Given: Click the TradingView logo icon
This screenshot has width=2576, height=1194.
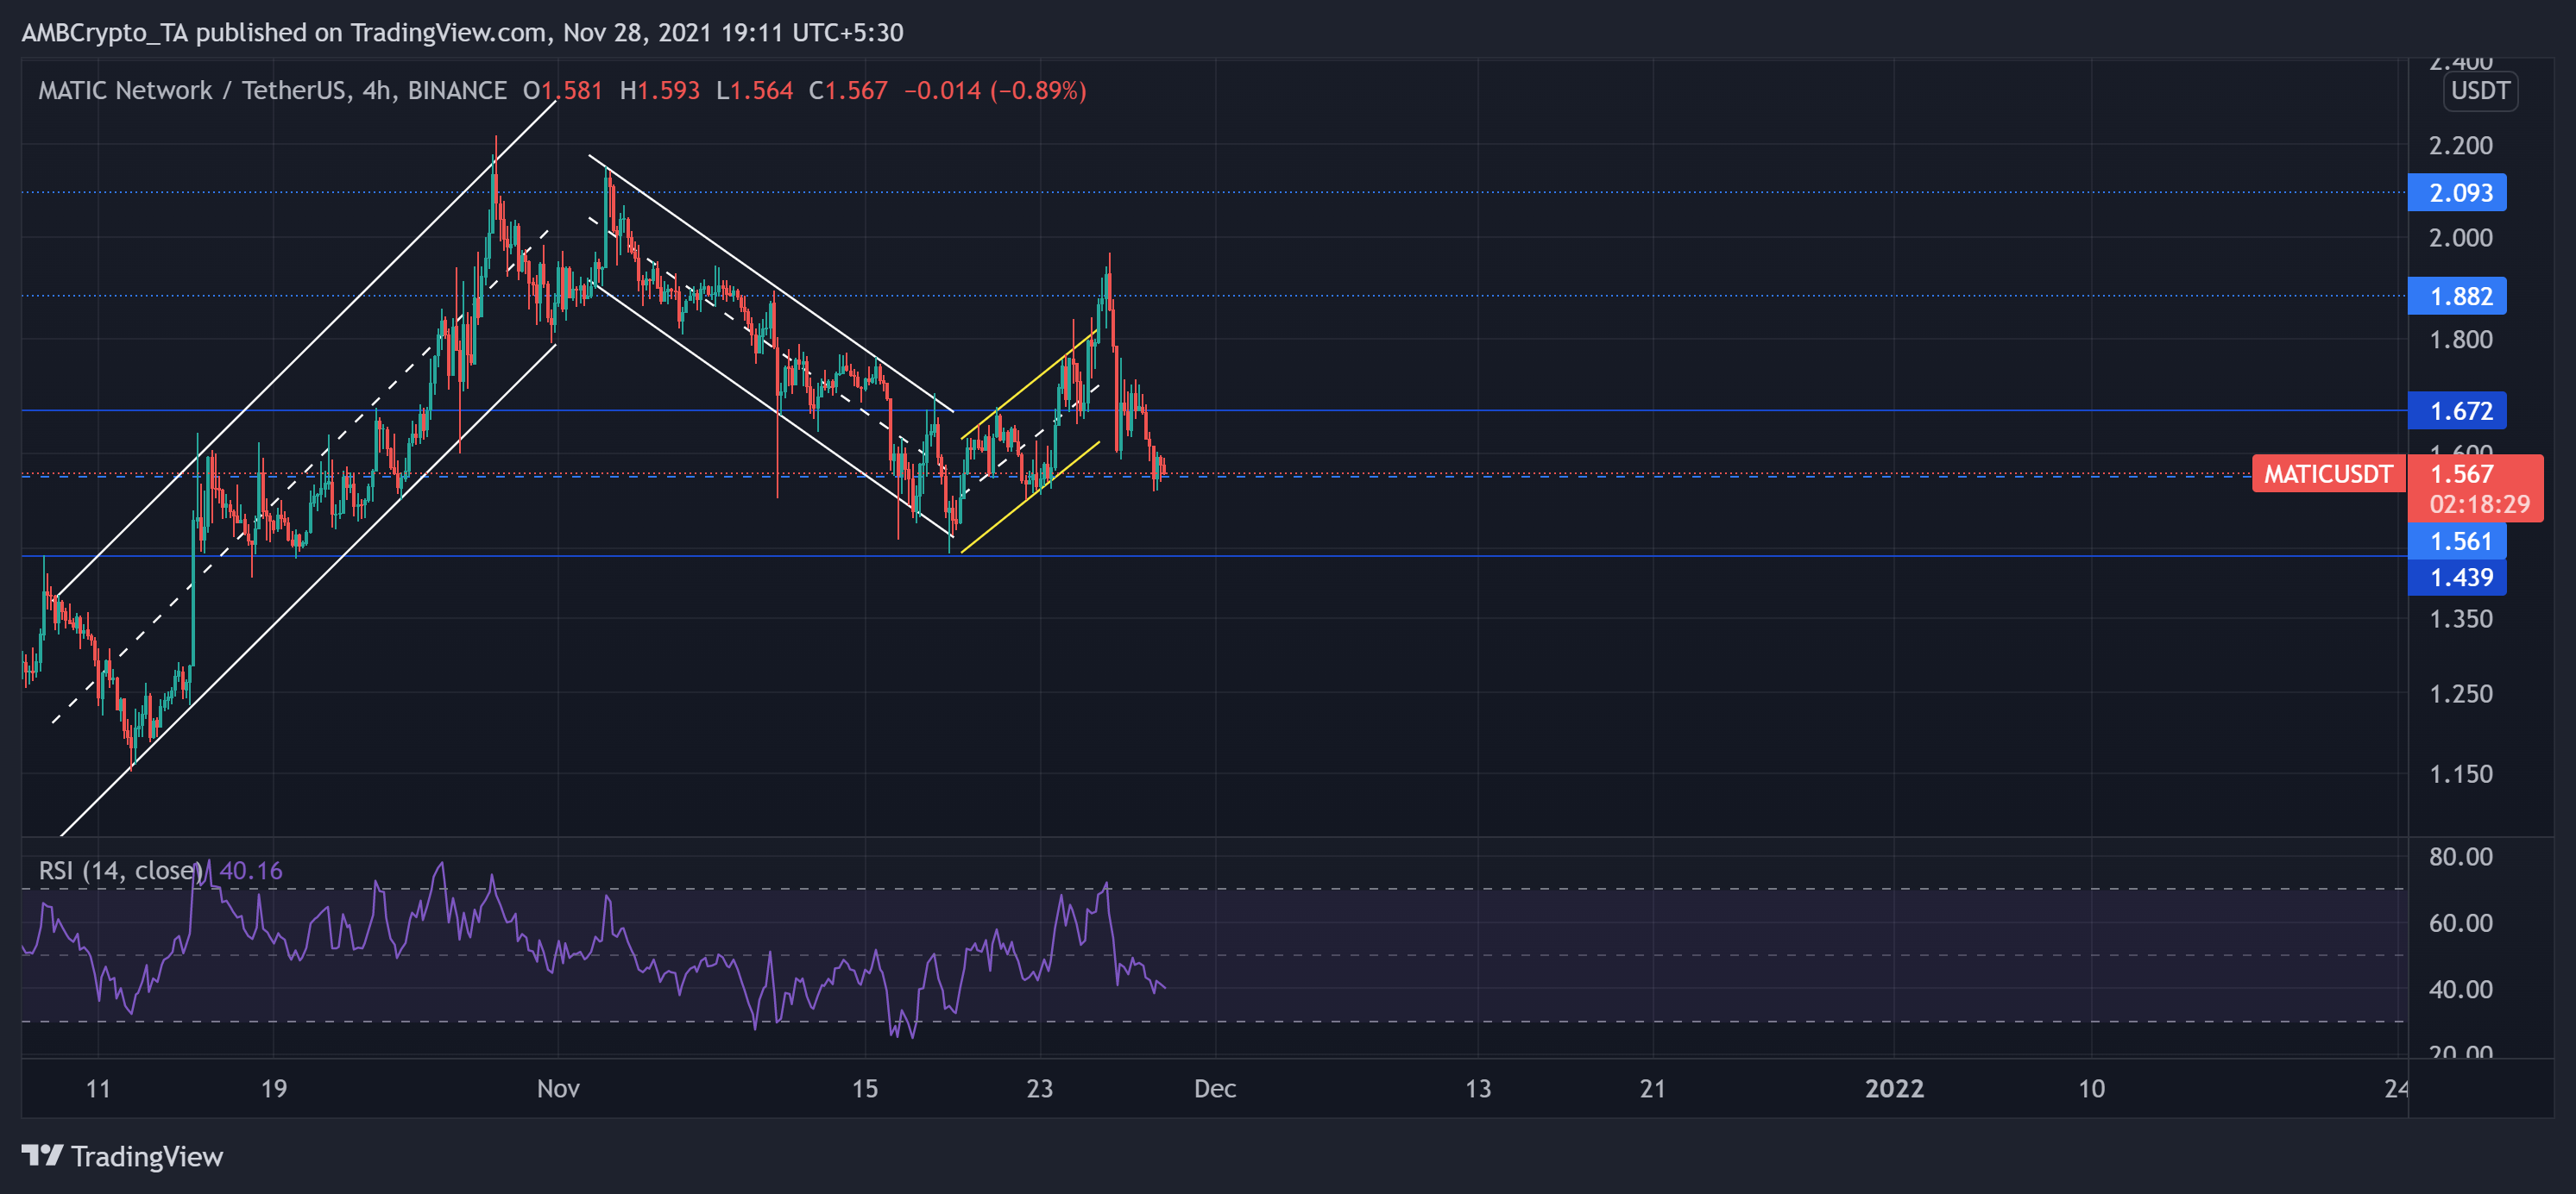Looking at the screenshot, I should [42, 1156].
